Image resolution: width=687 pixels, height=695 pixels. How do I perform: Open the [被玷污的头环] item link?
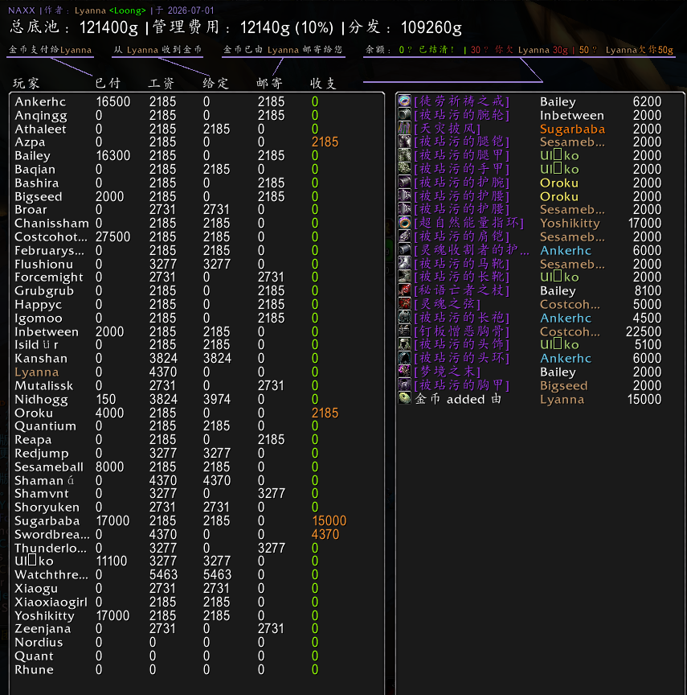coord(462,358)
